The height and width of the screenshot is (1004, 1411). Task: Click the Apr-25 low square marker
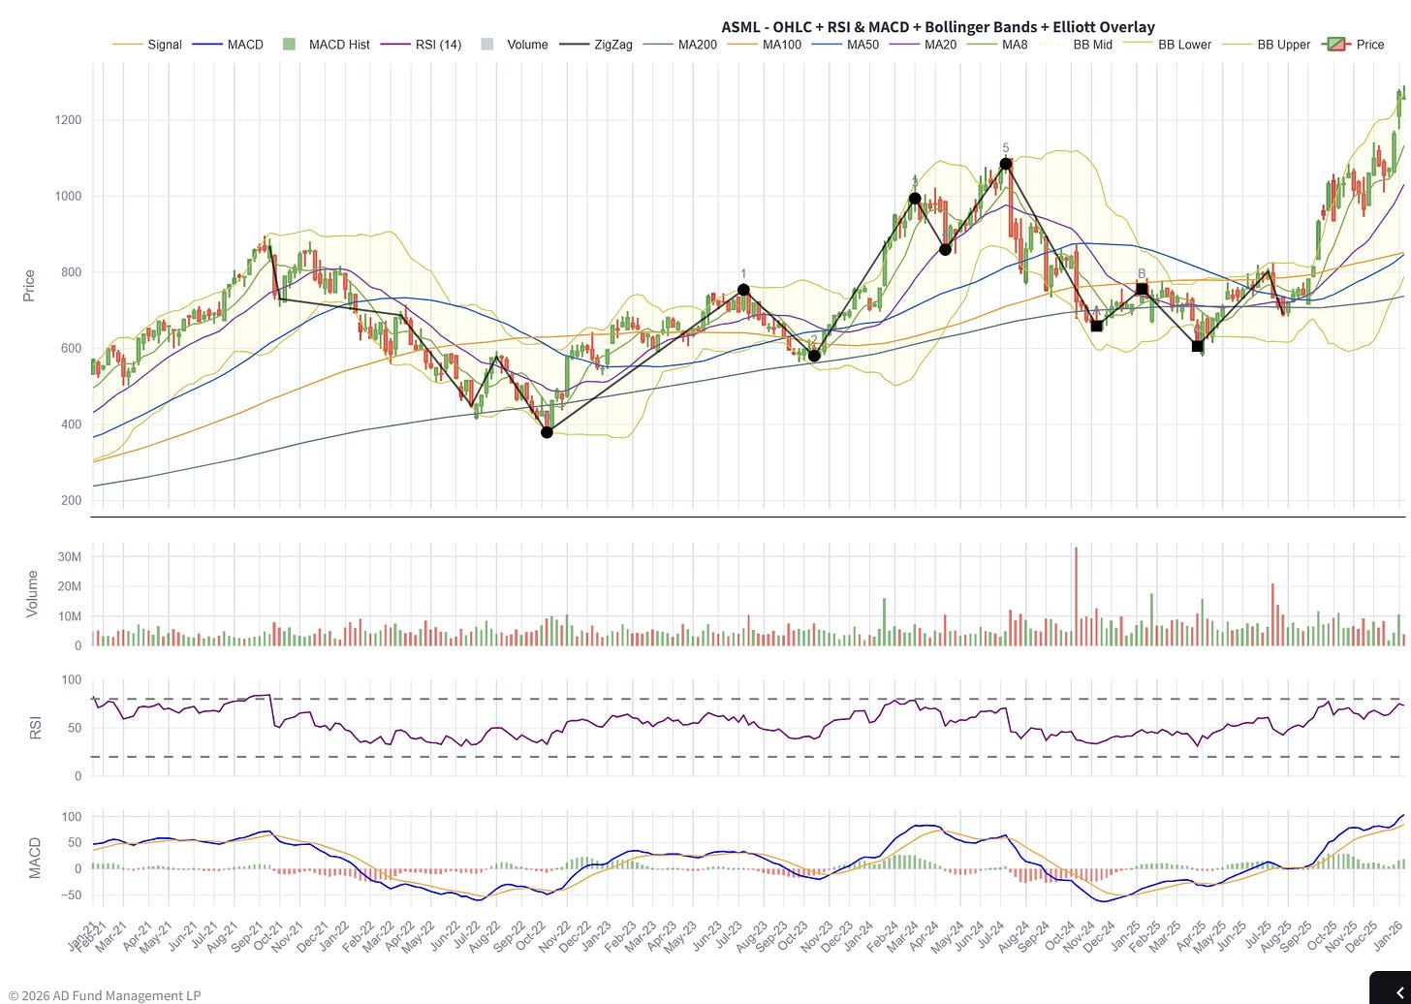coord(1197,346)
